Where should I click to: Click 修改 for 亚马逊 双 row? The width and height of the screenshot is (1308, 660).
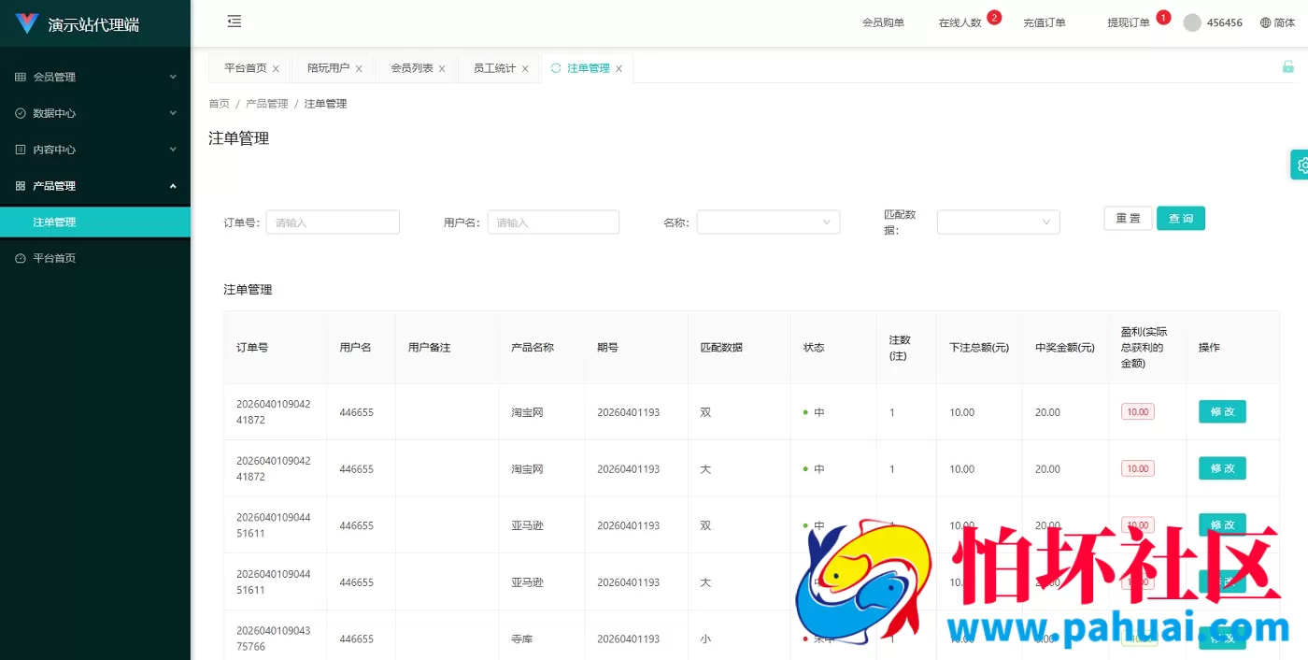[x=1222, y=524]
